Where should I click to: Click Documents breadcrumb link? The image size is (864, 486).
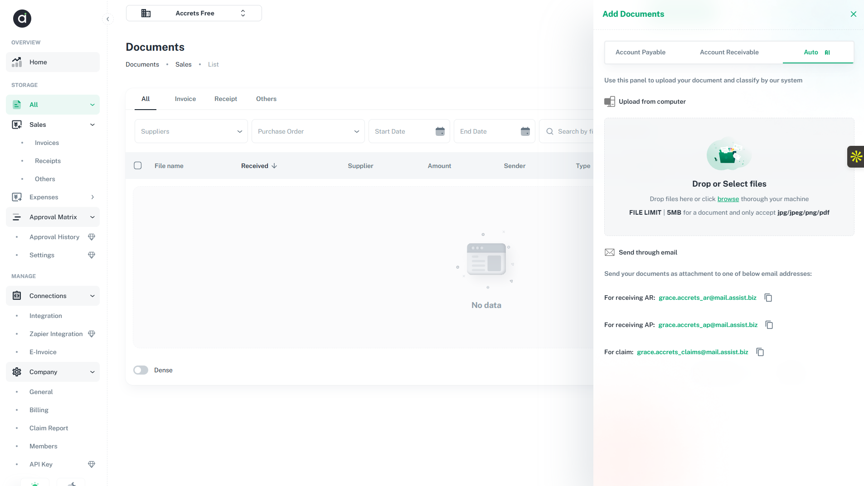pyautogui.click(x=142, y=64)
